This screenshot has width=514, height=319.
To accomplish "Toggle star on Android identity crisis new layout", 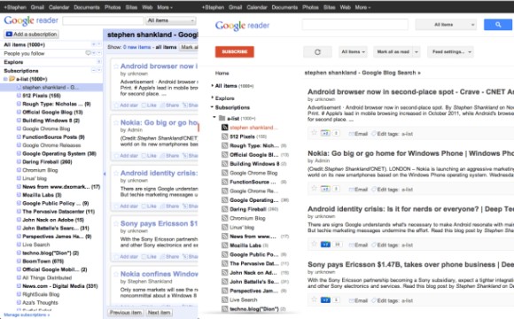I will click(314, 244).
